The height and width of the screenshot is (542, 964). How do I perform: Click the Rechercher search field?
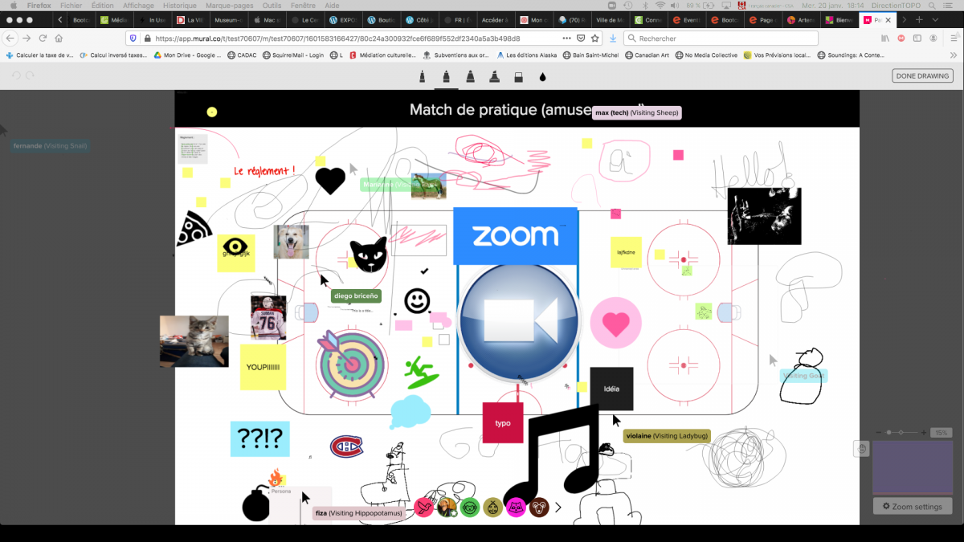coord(723,39)
